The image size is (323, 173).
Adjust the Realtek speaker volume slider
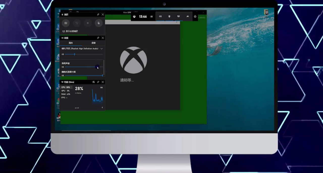point(84,54)
